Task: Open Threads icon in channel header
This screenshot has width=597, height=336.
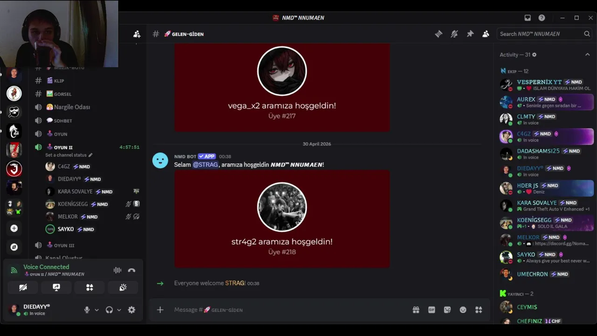Action: pos(438,34)
